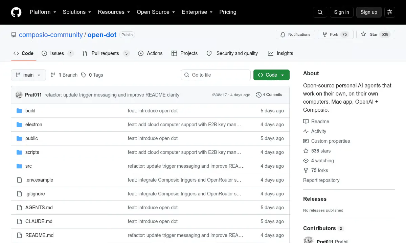This screenshot has width=406, height=243.
Task: Click the Go to file search field
Action: point(216,75)
